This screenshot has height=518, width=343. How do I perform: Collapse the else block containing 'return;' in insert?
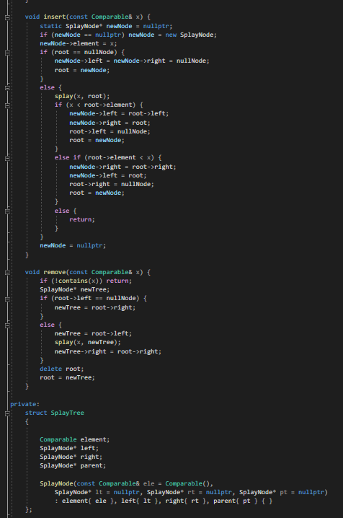point(7,211)
